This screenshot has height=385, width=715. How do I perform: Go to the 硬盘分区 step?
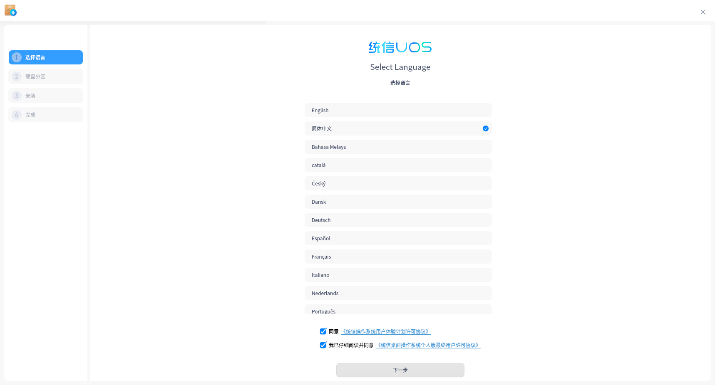click(x=46, y=77)
